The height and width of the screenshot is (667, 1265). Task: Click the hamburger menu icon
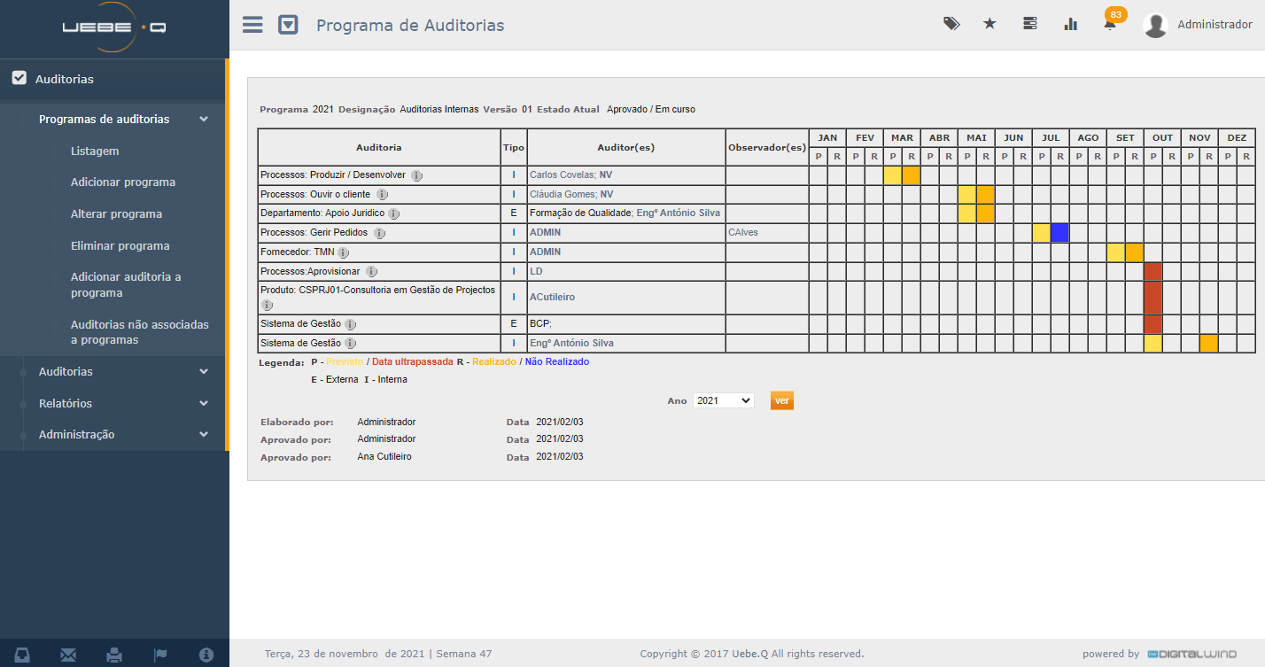pos(252,25)
